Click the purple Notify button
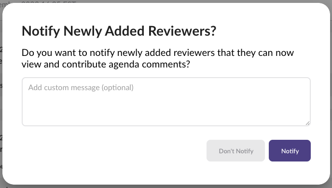The width and height of the screenshot is (332, 188). click(290, 150)
